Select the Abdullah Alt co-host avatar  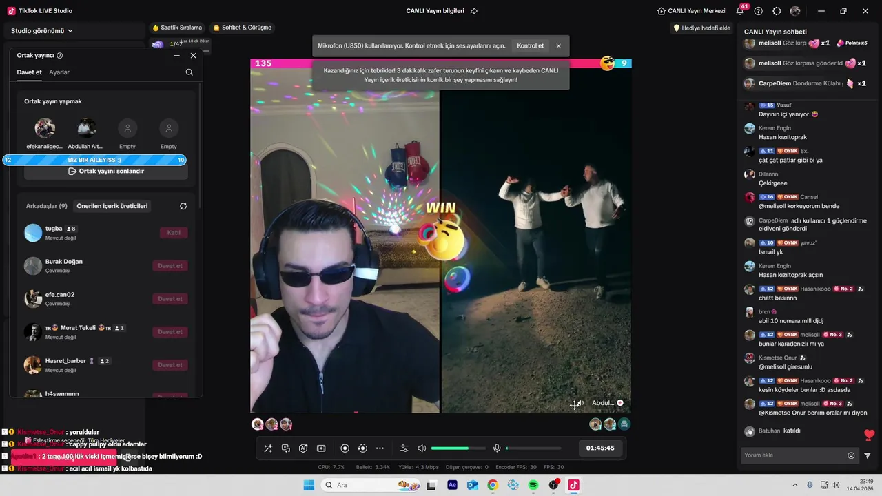coord(86,128)
